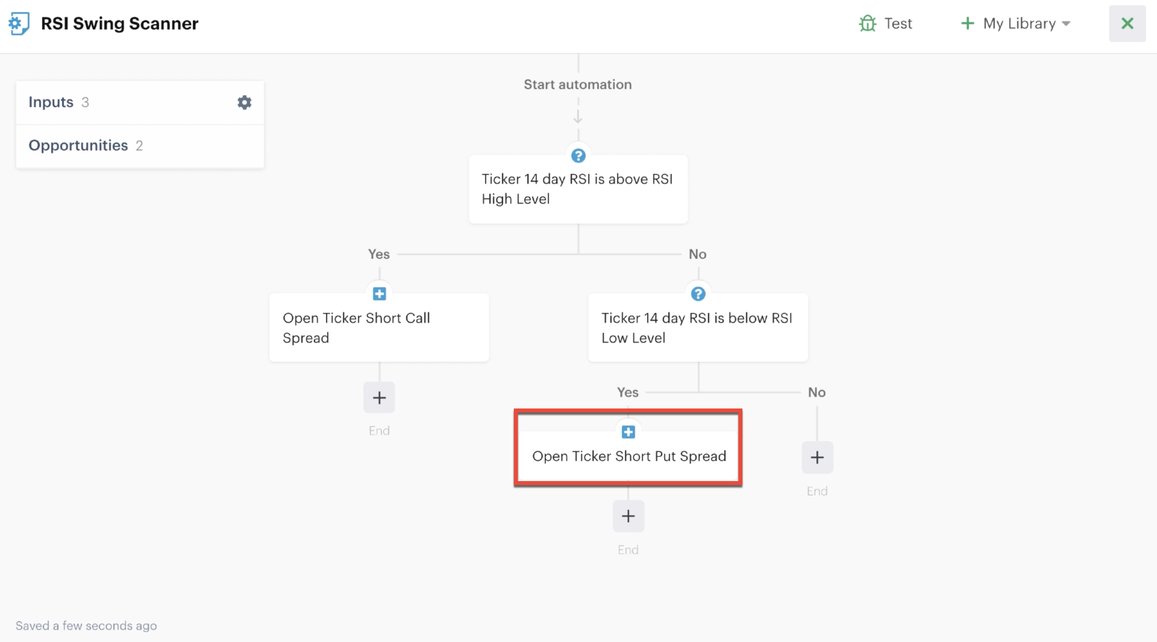Open the Inputs settings gear
This screenshot has width=1157, height=642.
[244, 102]
